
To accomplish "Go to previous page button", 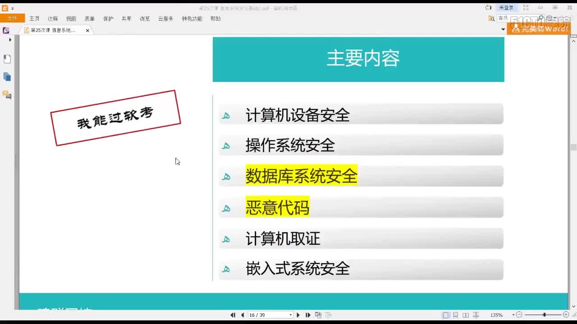I will pos(243,315).
